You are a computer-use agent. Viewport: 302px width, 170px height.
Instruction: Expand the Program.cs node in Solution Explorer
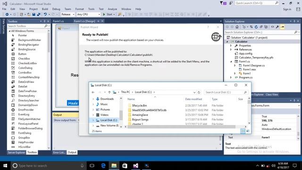[x=231, y=77]
